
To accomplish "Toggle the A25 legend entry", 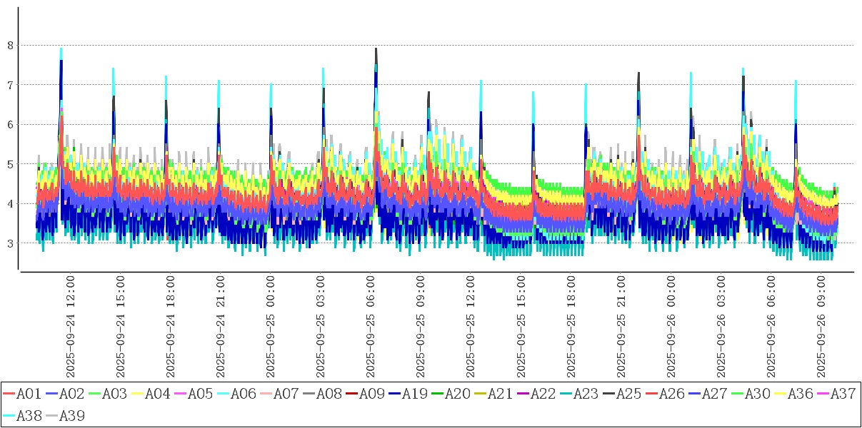I will (622, 394).
